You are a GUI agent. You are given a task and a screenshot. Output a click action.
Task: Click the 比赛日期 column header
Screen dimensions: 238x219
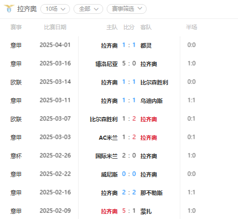(55, 27)
